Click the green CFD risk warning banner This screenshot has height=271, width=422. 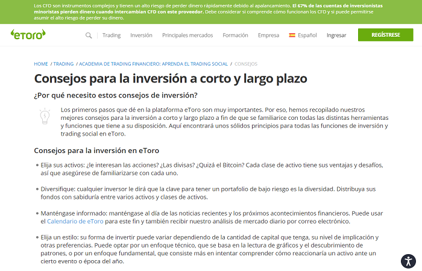coord(211,12)
